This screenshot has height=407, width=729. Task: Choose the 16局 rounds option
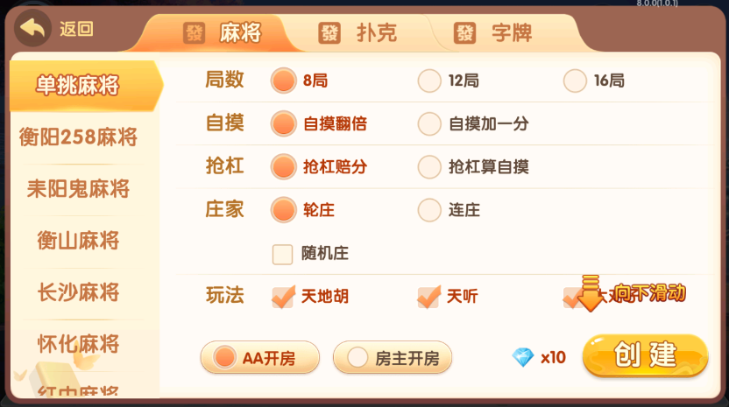click(x=575, y=81)
